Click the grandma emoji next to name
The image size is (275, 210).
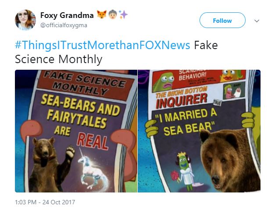coord(112,14)
